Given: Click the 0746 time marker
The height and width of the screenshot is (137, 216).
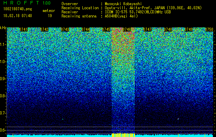Looking at the screenshot, I should click(x=127, y=29).
